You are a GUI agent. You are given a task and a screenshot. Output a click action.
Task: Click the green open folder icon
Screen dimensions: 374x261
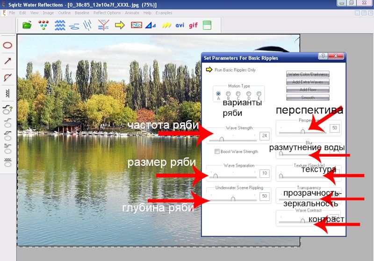27,25
